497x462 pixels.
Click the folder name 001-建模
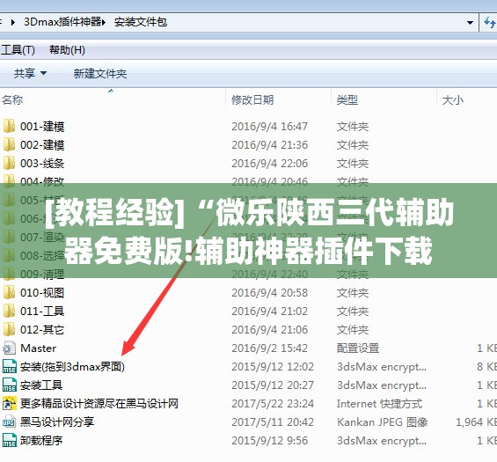pos(42,127)
